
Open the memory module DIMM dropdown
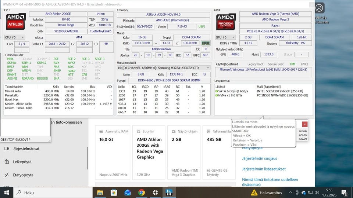pos(163,68)
